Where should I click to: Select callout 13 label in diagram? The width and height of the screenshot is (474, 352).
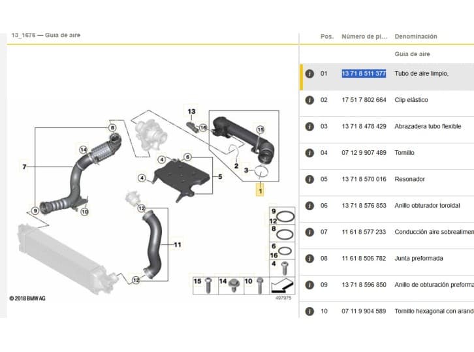[191, 111]
